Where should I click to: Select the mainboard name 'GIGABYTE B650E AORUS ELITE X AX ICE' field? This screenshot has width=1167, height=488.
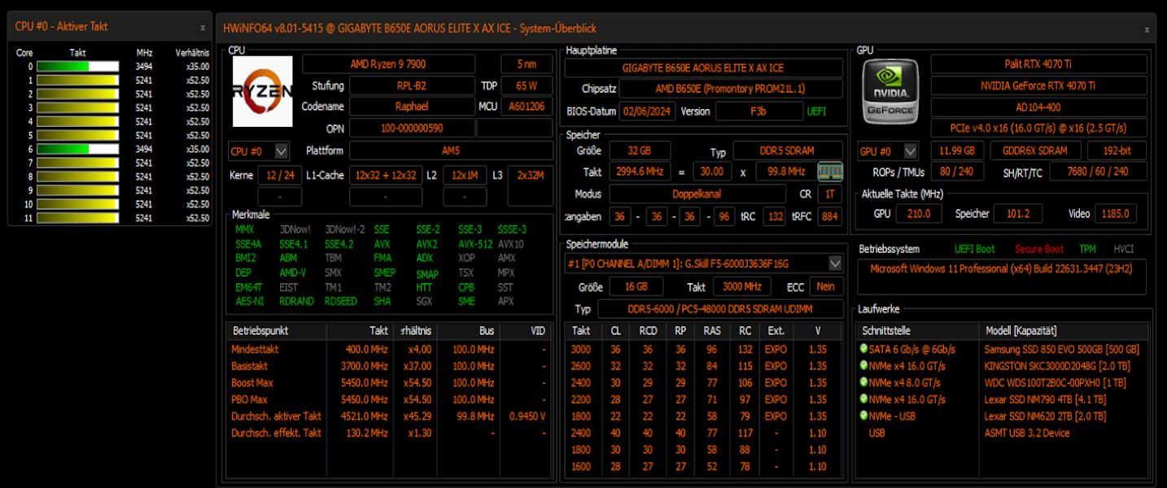coord(703,68)
